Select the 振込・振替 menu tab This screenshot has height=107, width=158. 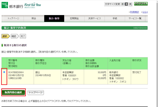[54, 19]
